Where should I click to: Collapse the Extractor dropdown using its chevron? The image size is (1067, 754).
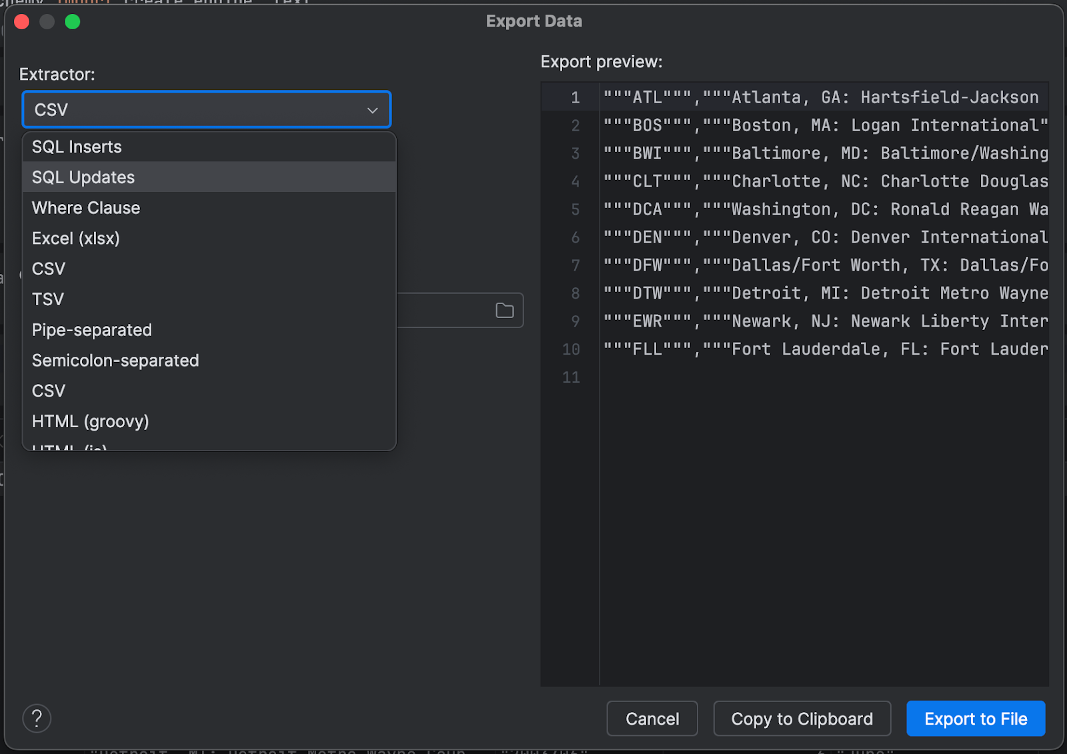point(372,110)
